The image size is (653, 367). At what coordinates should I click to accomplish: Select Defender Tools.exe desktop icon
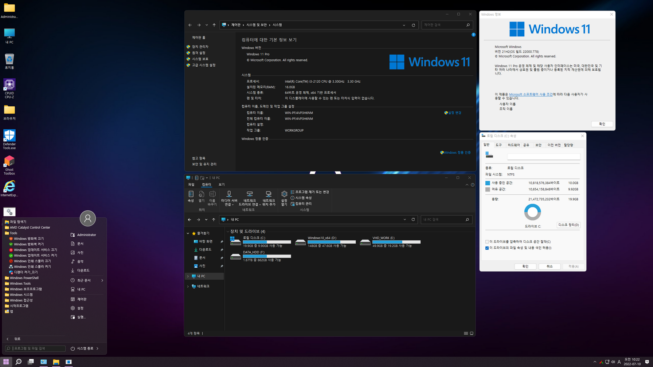9,139
